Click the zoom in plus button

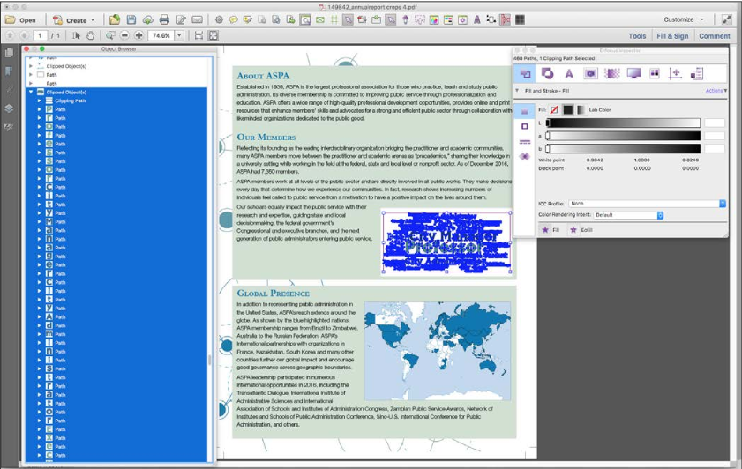[x=139, y=35]
